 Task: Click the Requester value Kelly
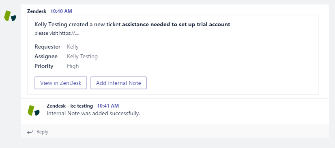pyautogui.click(x=73, y=47)
